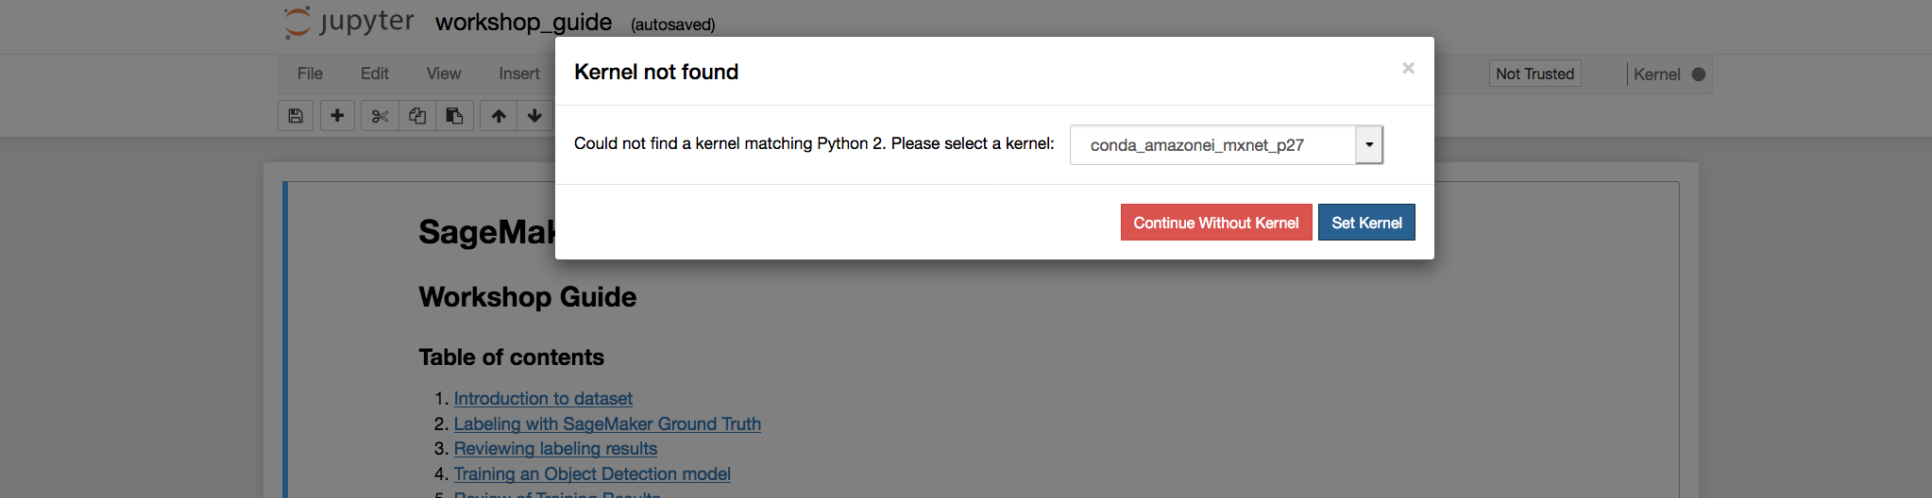Image resolution: width=1932 pixels, height=498 pixels.
Task: Cut selected cells with scissors icon
Action: click(380, 116)
